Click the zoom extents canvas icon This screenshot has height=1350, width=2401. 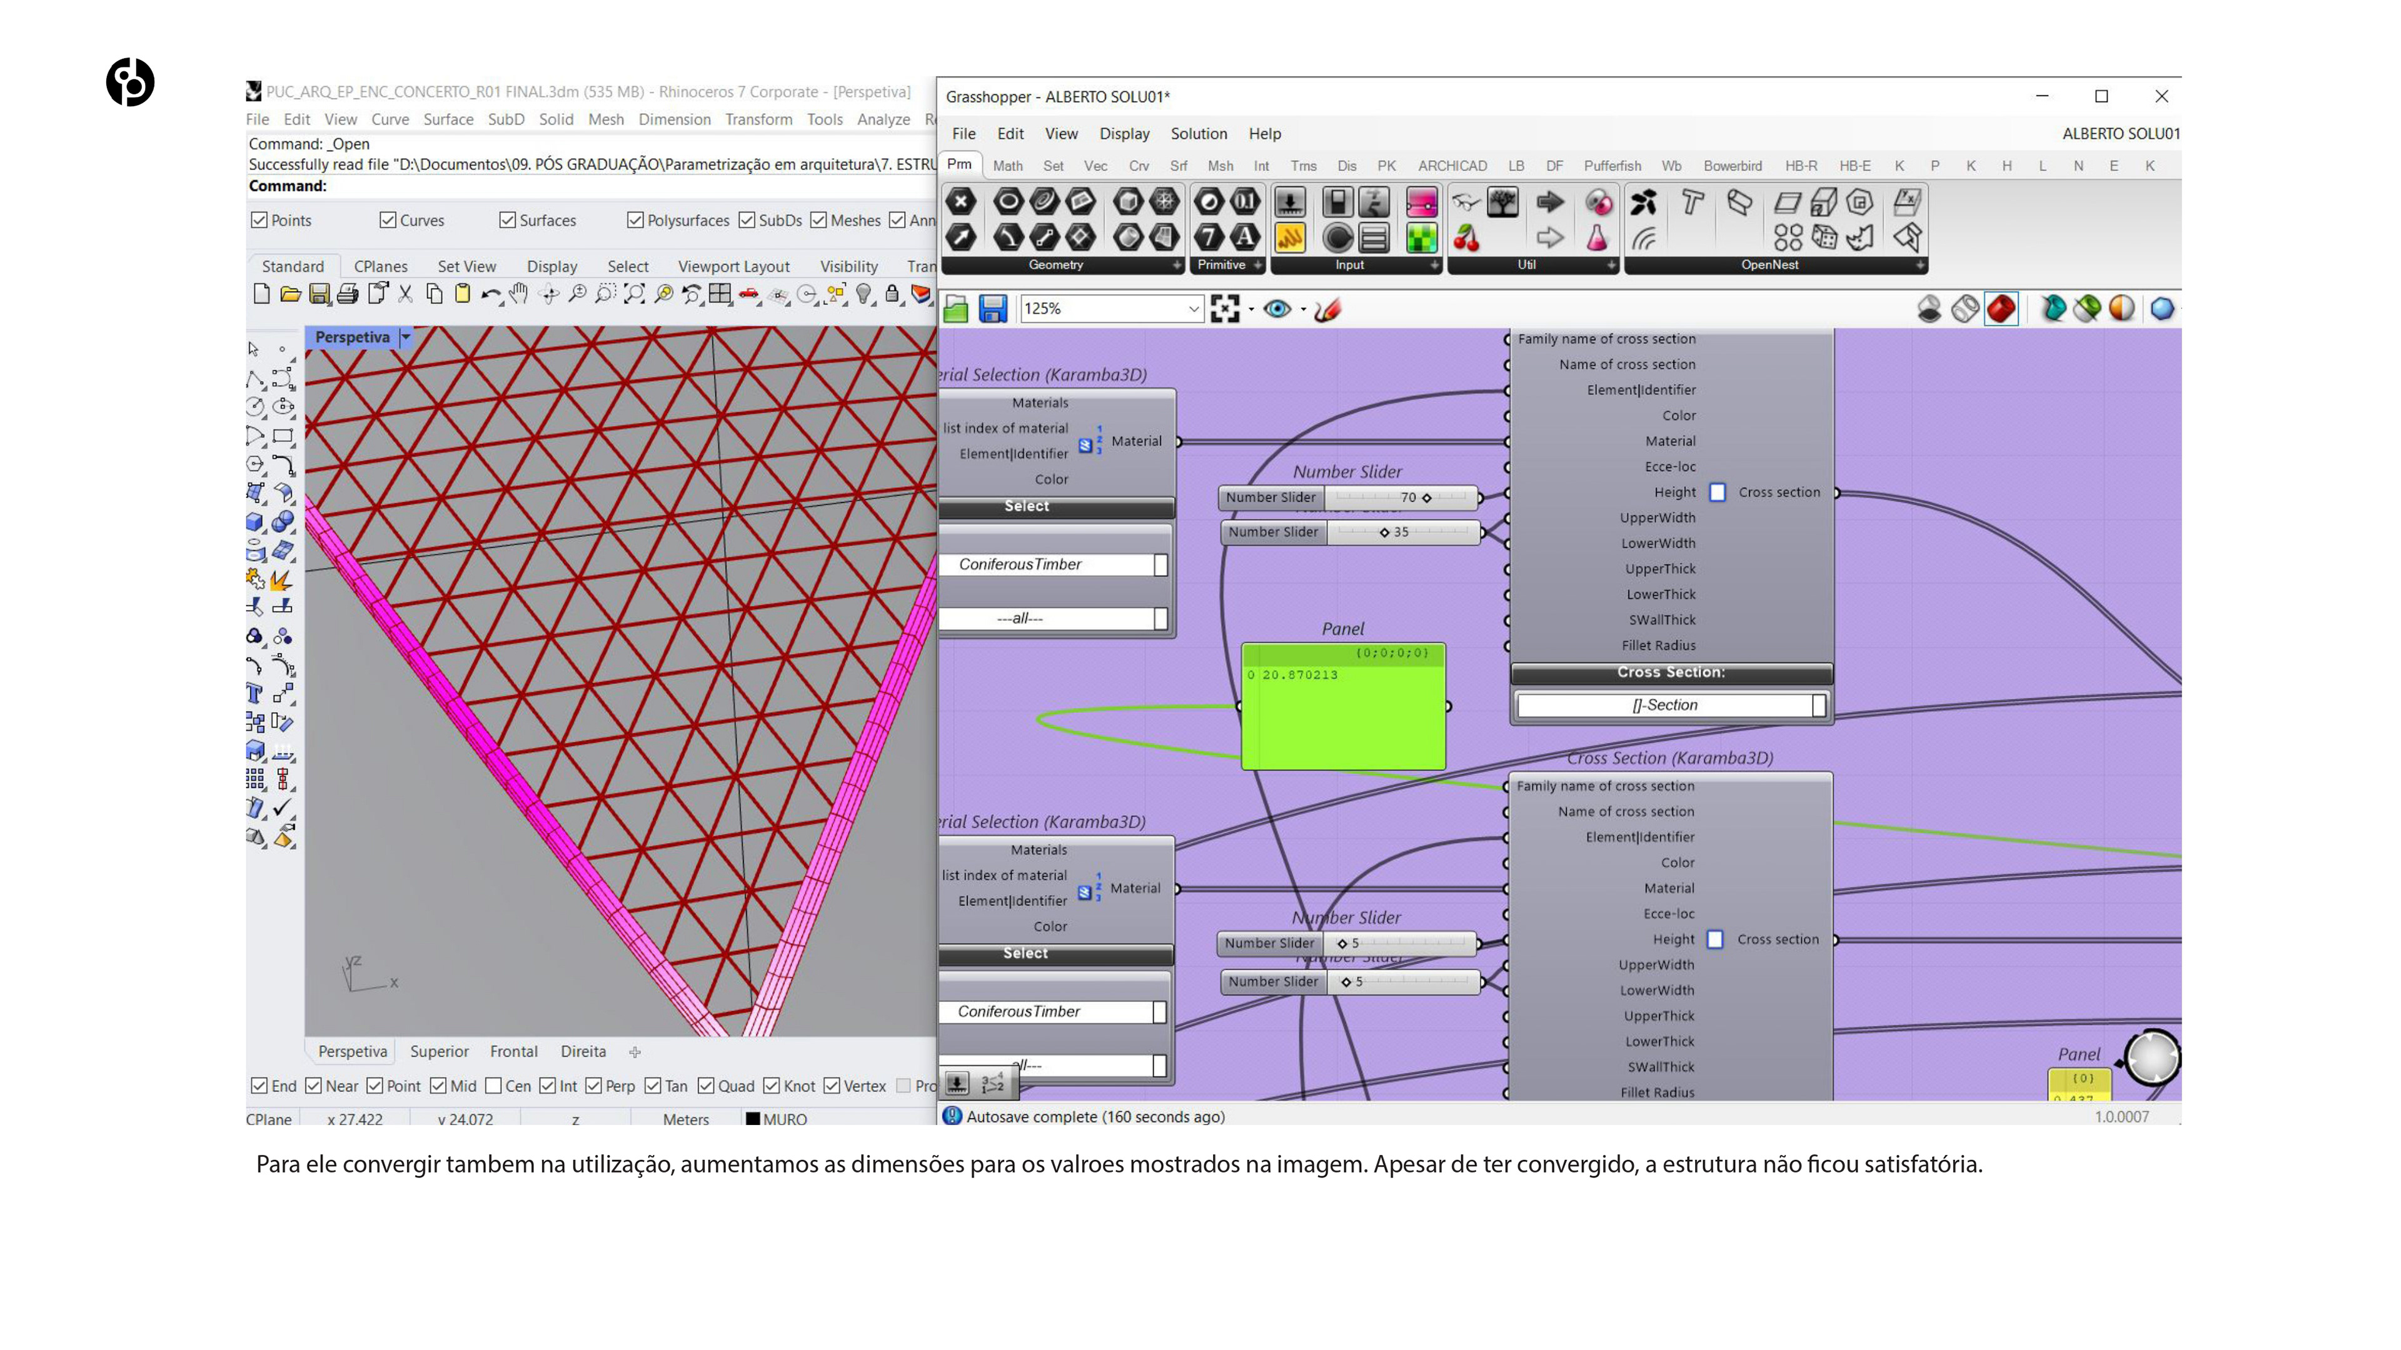(x=1225, y=308)
